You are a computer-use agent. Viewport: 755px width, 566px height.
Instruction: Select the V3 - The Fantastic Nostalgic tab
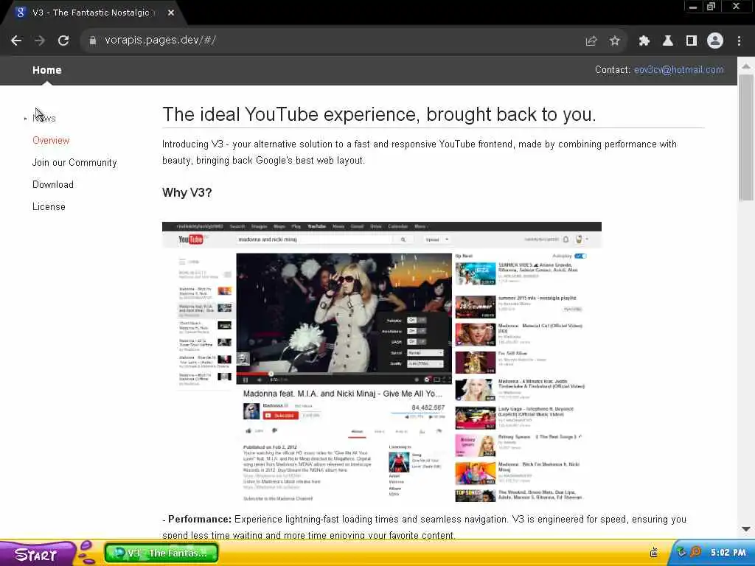91,13
